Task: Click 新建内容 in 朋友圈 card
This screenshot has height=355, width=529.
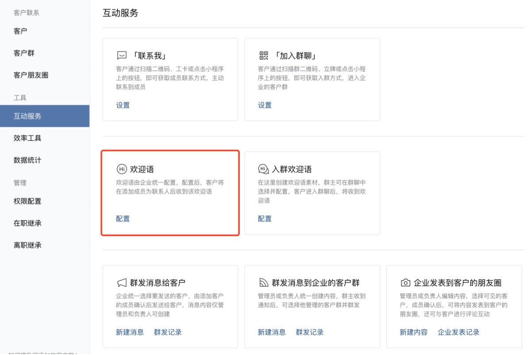Action: point(414,332)
